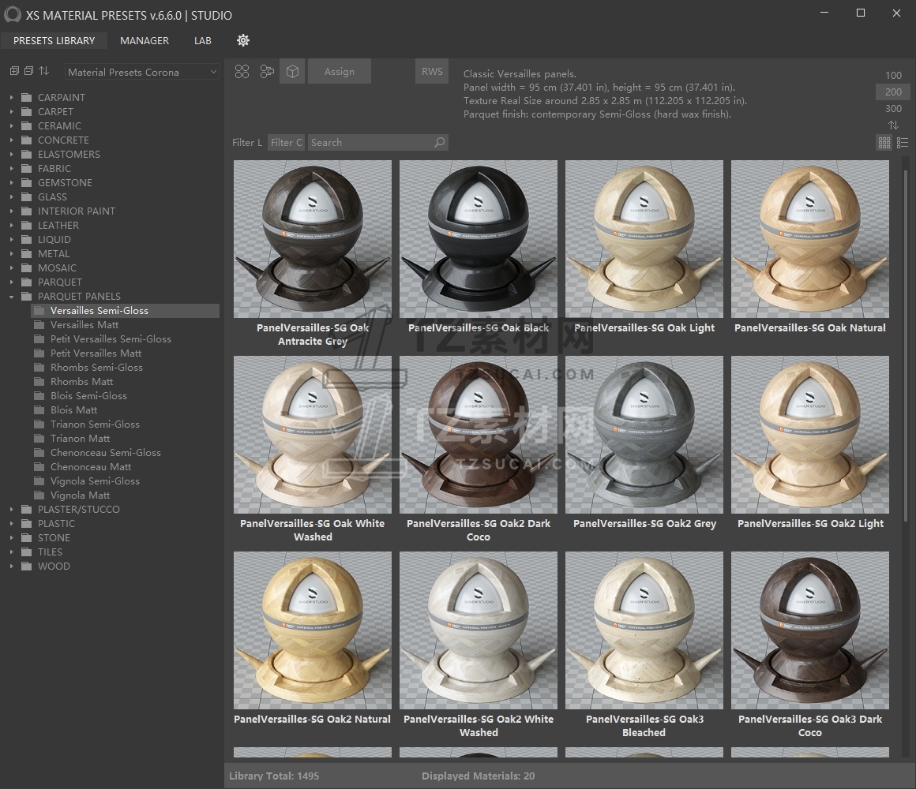The image size is (916, 789).
Task: Click the collapse all folders icon
Action: pyautogui.click(x=28, y=71)
